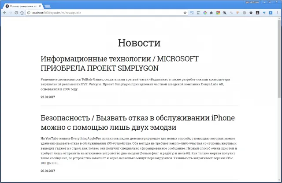282x183 pixels.
Task: Click the vertical scrollbar thumb
Action: (279, 59)
